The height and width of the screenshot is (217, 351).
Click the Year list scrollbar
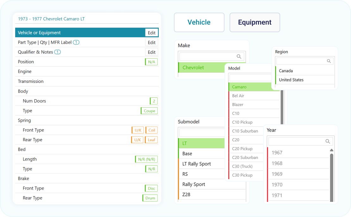(331, 177)
